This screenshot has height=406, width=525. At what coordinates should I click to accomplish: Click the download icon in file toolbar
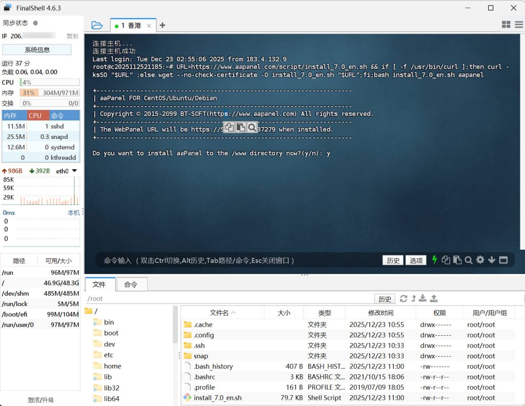[423, 298]
